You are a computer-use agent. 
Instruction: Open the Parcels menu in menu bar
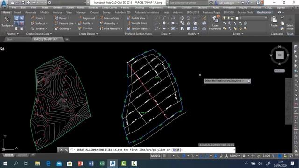(125, 7)
